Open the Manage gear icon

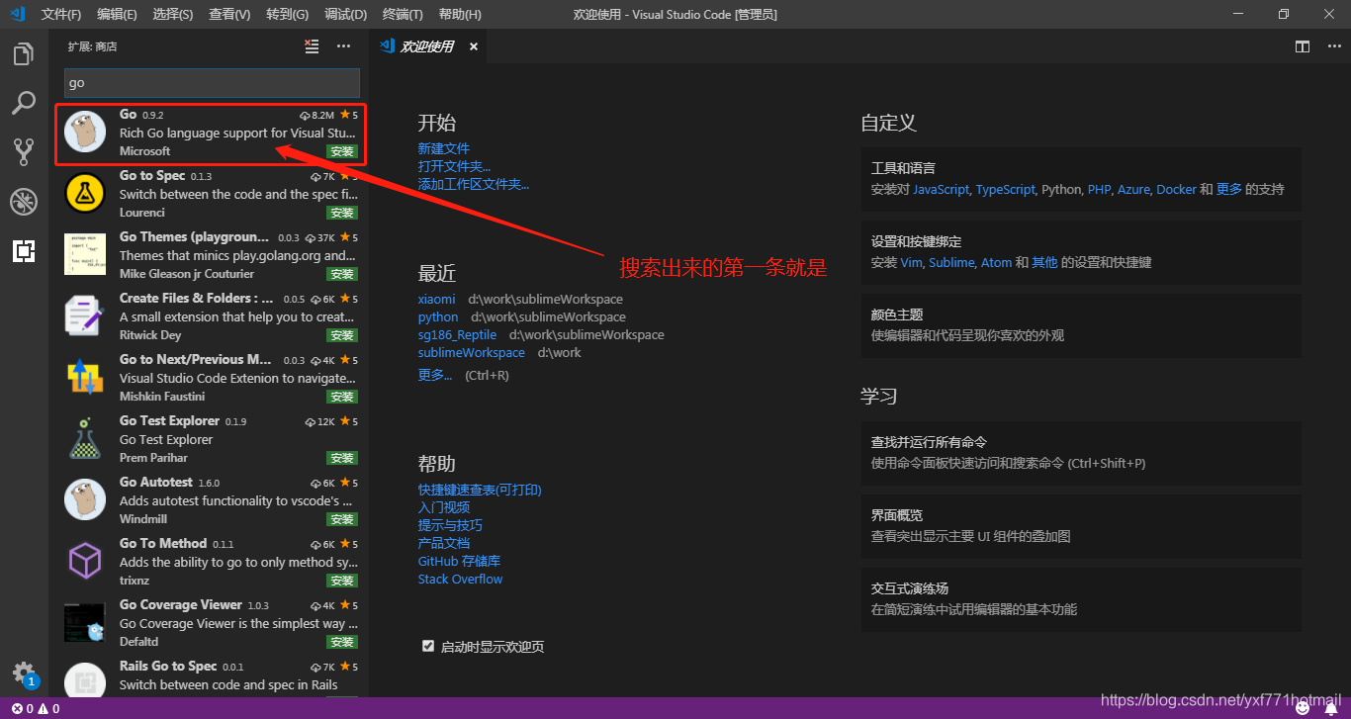[24, 674]
